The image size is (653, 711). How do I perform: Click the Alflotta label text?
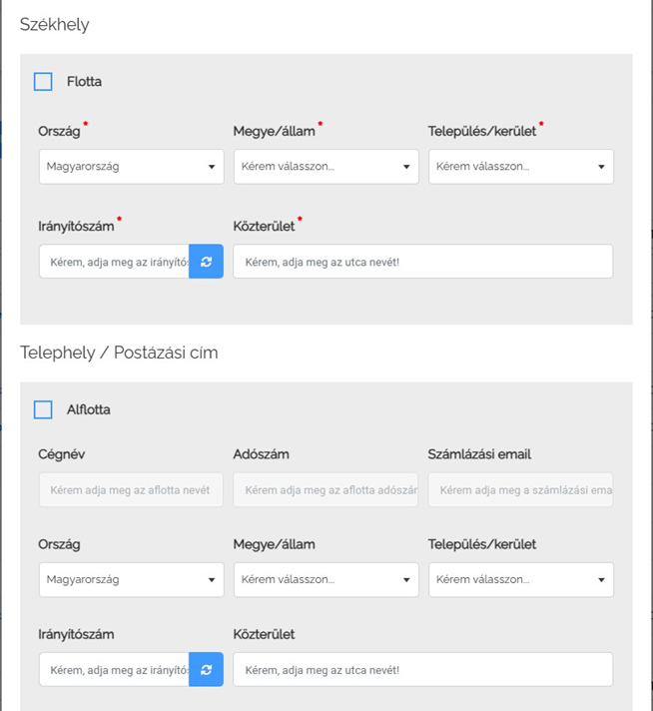click(x=88, y=409)
